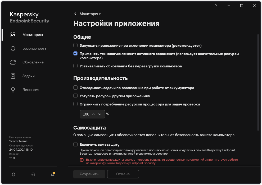
Task: Check Уступать ресурсы другим приложениям
Action: 75,96
